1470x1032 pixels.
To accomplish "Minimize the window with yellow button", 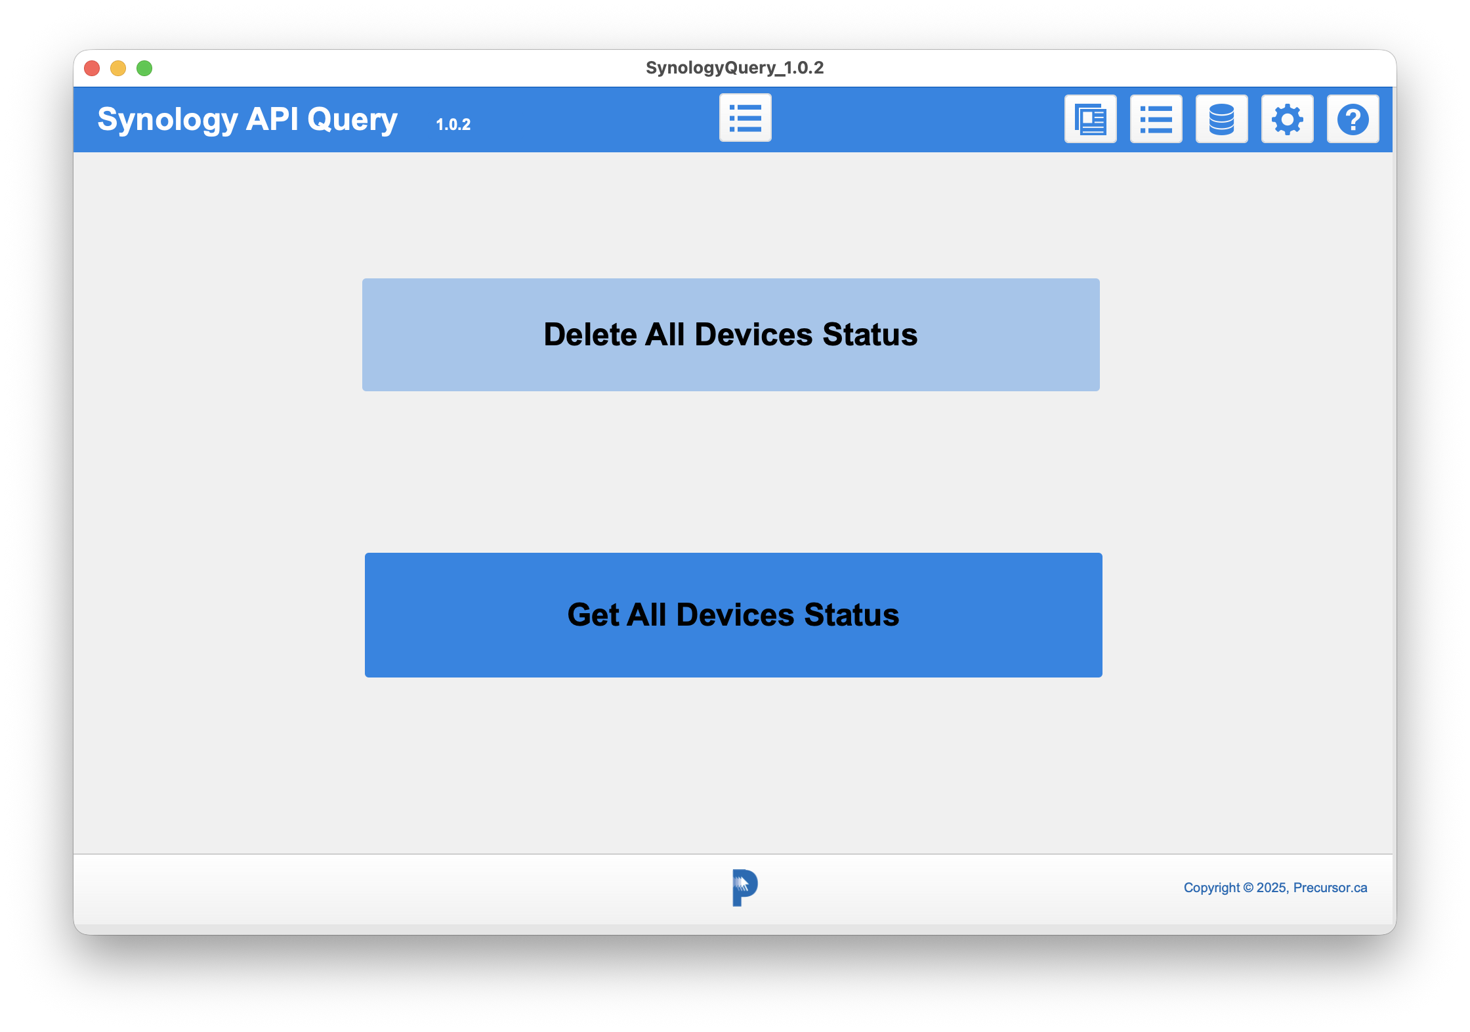I will (118, 68).
